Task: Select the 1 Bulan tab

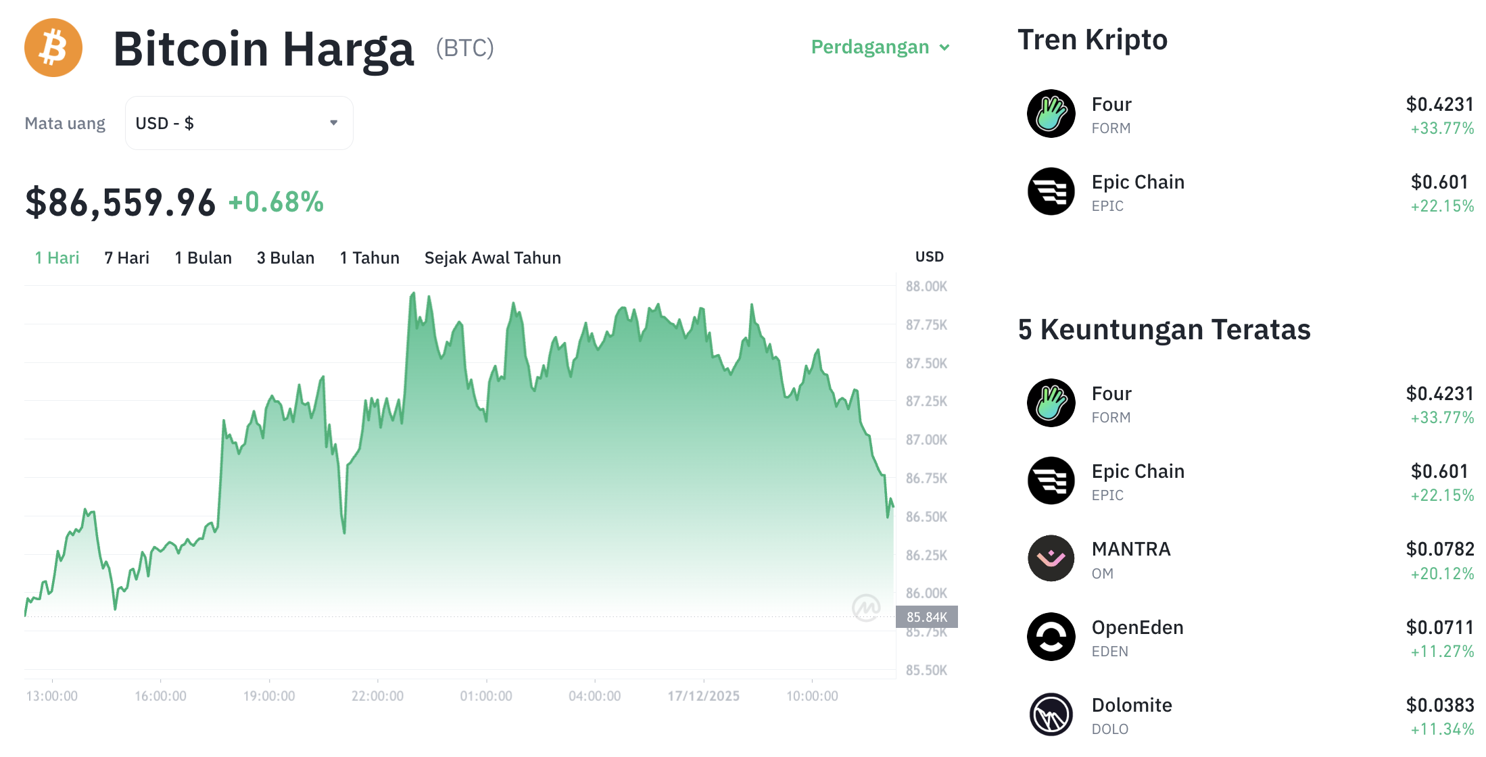Action: (x=203, y=258)
